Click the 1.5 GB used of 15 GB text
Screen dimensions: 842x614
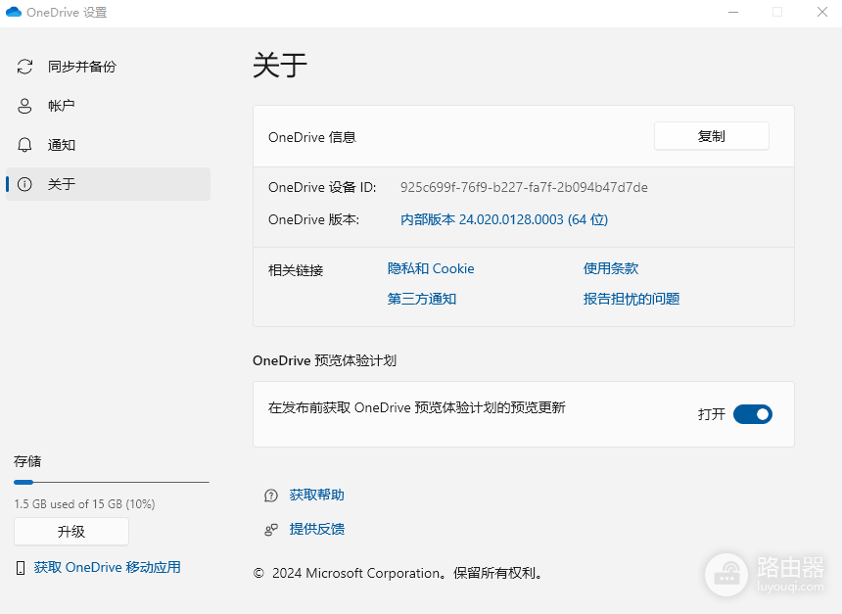[x=84, y=504]
